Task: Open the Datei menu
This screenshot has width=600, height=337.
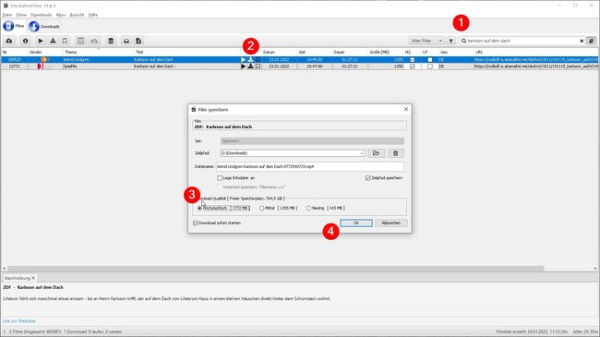Action: tap(7, 15)
